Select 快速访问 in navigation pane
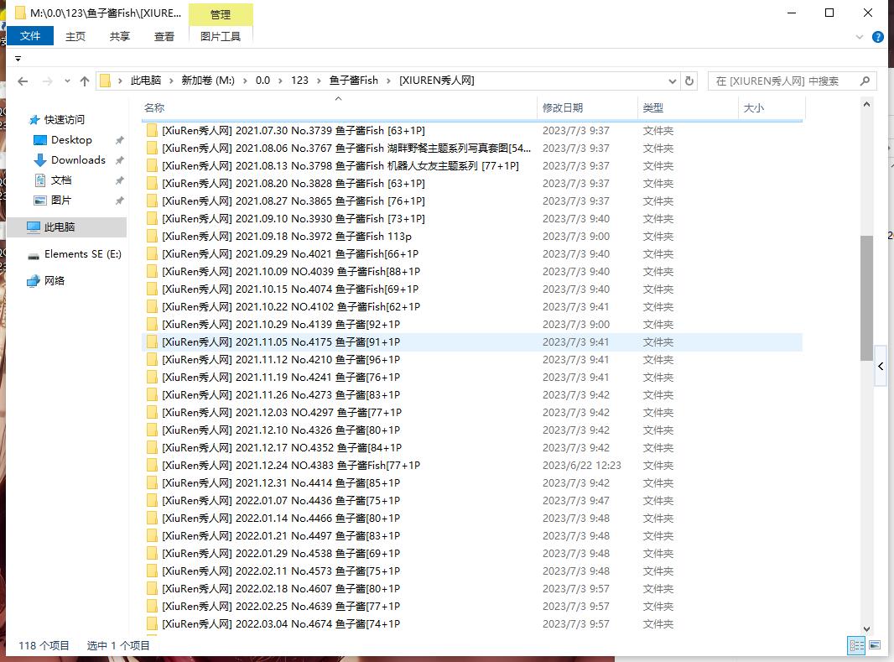This screenshot has height=662, width=894. pyautogui.click(x=65, y=120)
